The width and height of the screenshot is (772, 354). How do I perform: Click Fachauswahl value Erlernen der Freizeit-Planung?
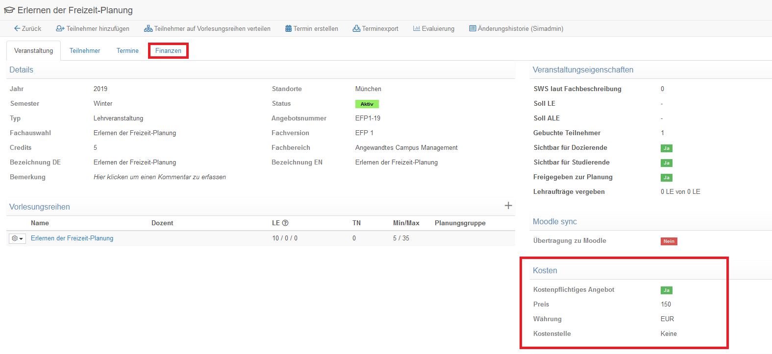click(135, 133)
